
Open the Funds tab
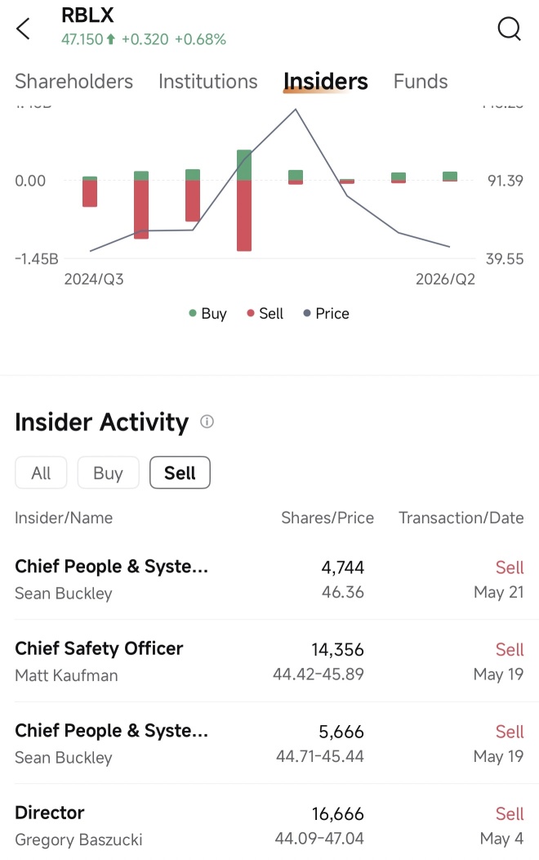[x=421, y=82]
